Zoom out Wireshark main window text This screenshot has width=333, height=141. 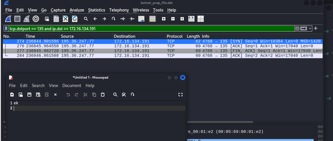pos(173,19)
